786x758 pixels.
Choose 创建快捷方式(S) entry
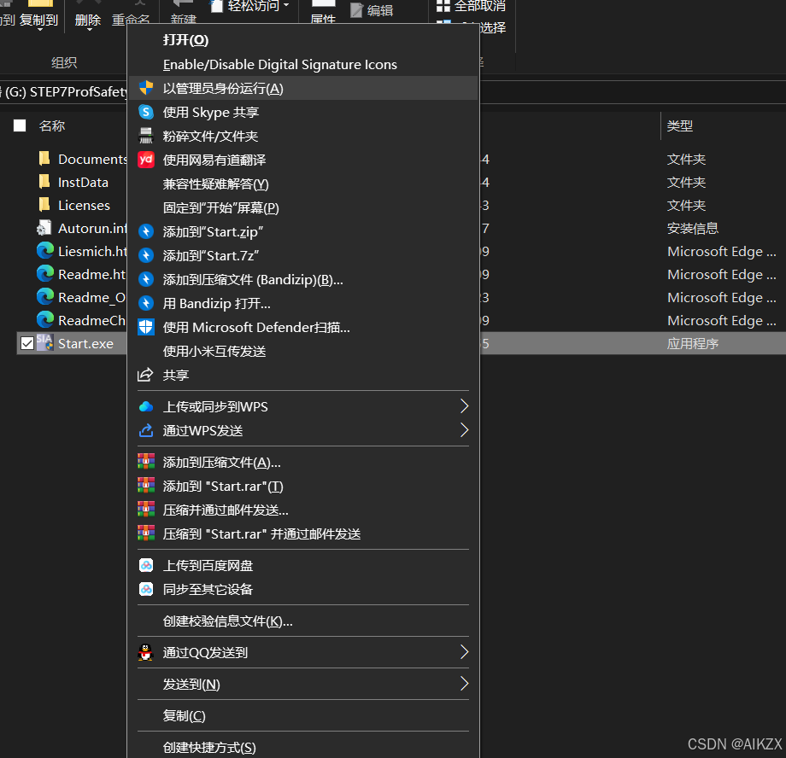[x=209, y=747]
